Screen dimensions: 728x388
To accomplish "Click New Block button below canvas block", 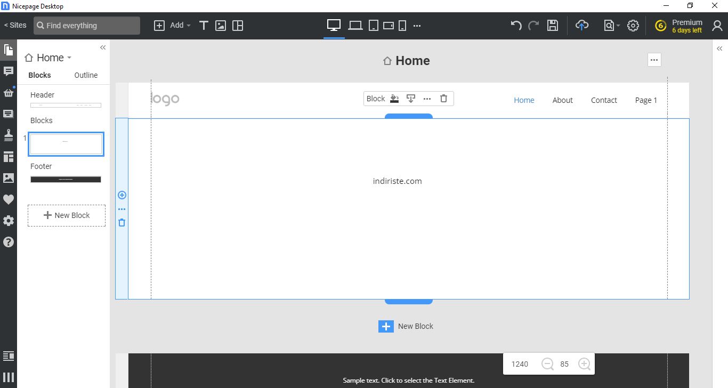I will pos(406,326).
